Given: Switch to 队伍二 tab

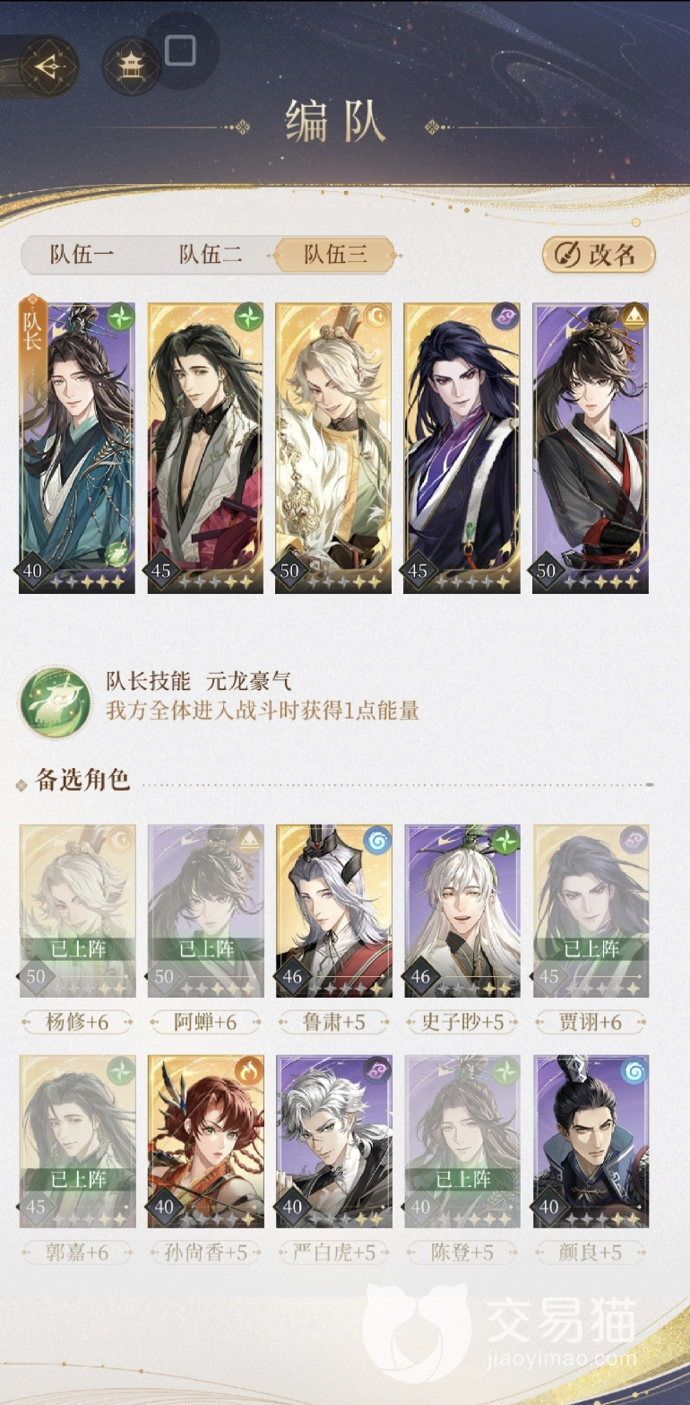Looking at the screenshot, I should click(211, 255).
